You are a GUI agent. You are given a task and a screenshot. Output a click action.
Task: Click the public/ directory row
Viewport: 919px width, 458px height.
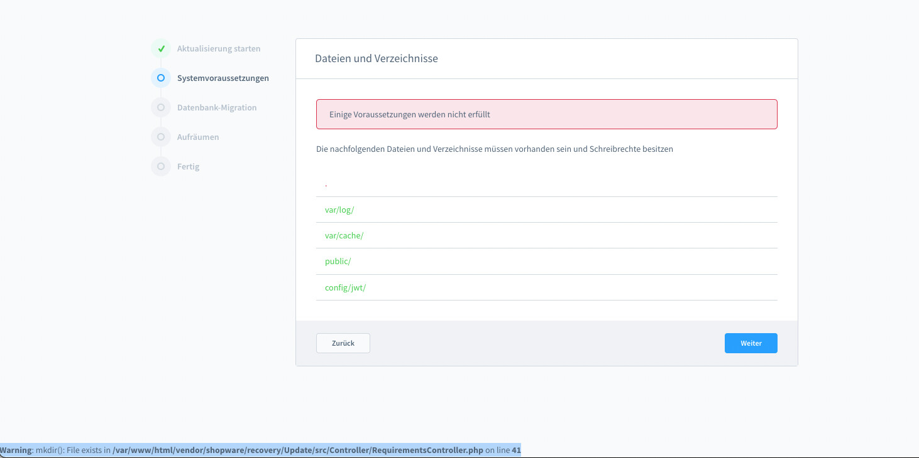coord(547,261)
